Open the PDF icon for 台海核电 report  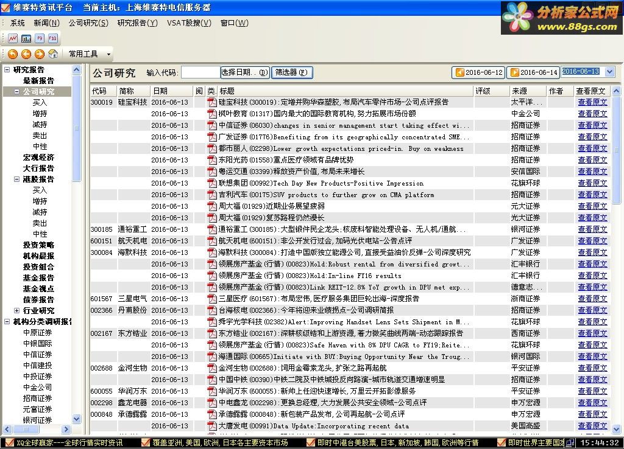pyautogui.click(x=212, y=310)
